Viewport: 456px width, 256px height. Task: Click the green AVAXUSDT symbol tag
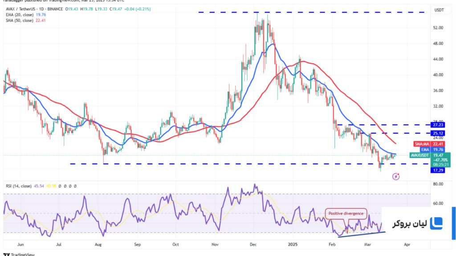419,155
